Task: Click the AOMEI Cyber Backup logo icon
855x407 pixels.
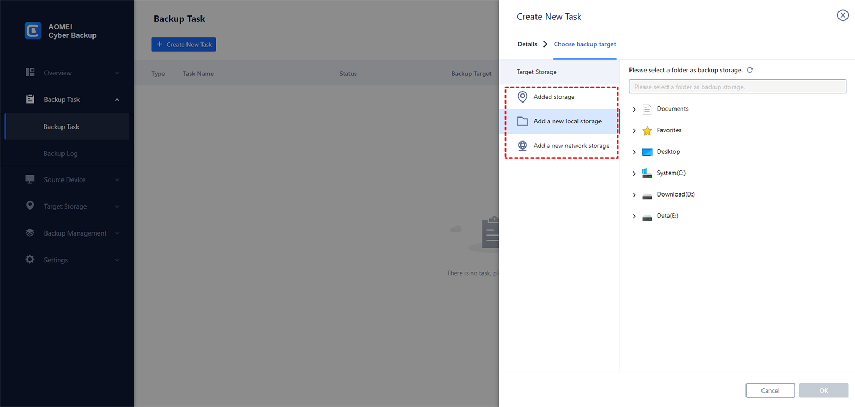Action: click(x=33, y=31)
